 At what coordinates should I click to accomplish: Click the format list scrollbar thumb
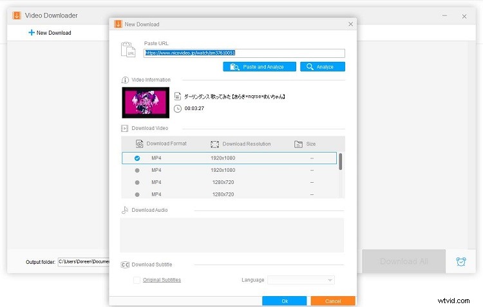pyautogui.click(x=341, y=162)
